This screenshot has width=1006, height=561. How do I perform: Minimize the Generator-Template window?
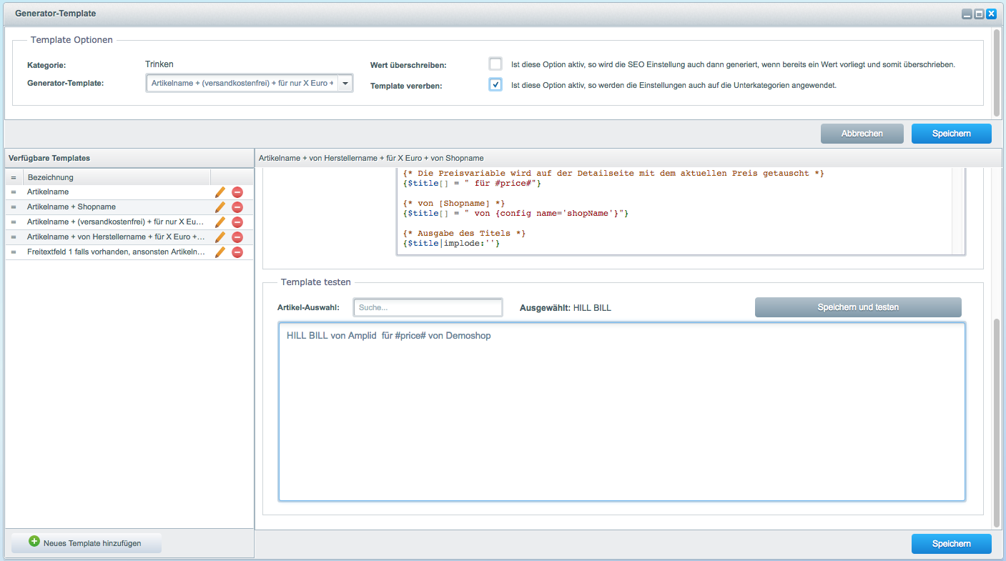[967, 14]
